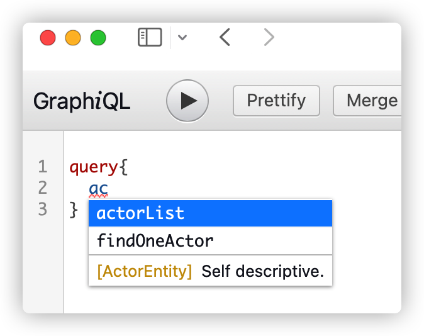Screen dimensions: 424x336
Task: Minimize the window using the yellow button
Action: tap(73, 38)
